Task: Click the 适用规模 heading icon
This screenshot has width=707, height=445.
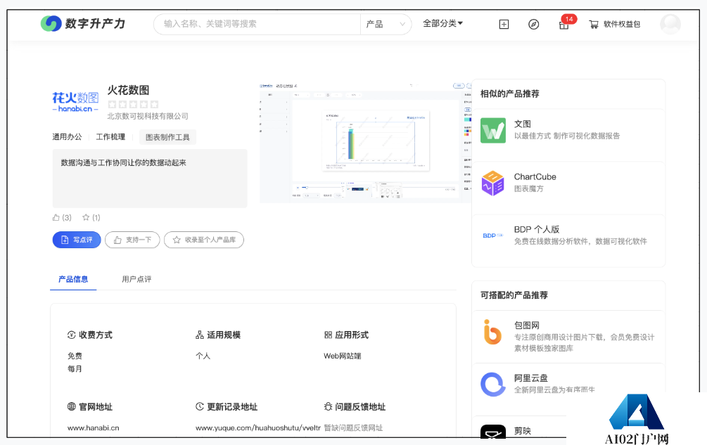Action: click(x=200, y=335)
